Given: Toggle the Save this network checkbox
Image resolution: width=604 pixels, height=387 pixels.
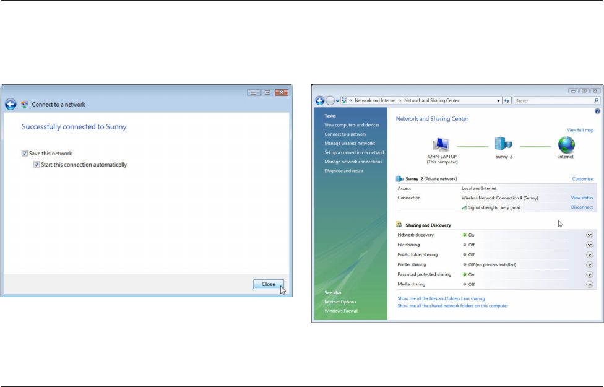Looking at the screenshot, I should click(25, 153).
